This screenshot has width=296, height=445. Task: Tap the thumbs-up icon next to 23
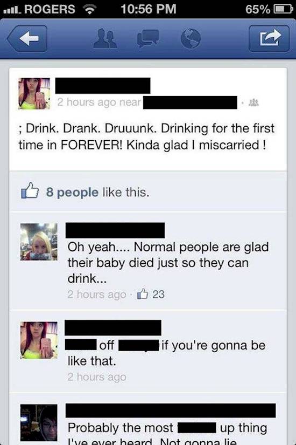tap(143, 295)
